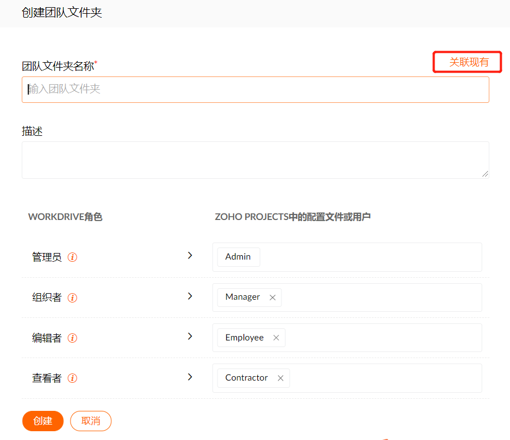This screenshot has width=510, height=440.
Task: Click info icon beside 编辑者 role
Action: click(x=72, y=338)
